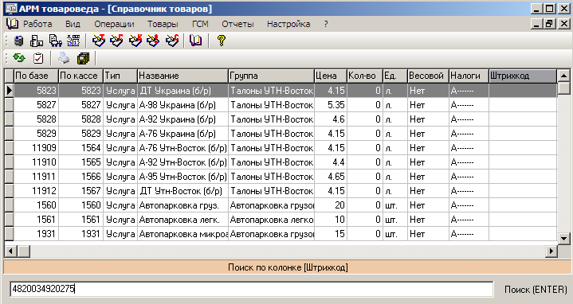The width and height of the screenshot is (573, 304).
Task: Click the edit icon with red letter Г
Action: coord(116,41)
